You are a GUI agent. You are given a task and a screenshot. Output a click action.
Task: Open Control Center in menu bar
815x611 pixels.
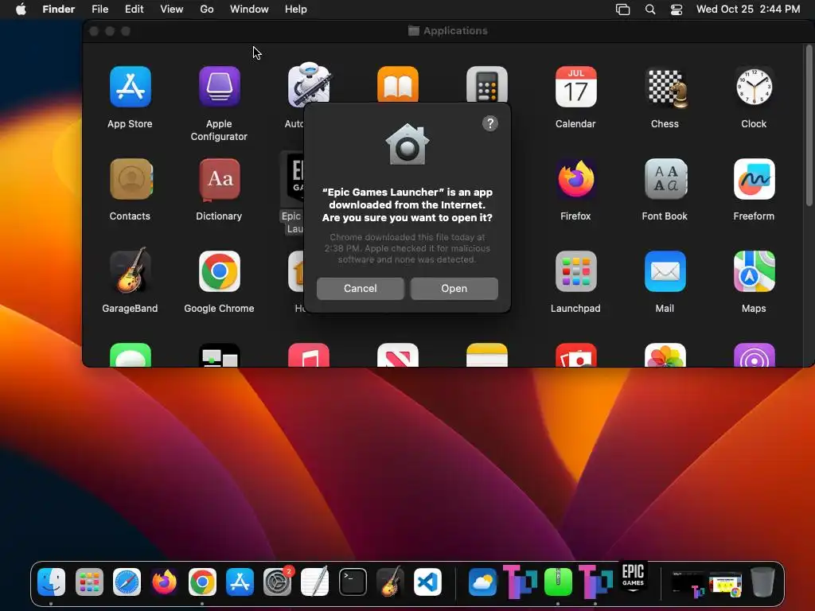coord(677,10)
